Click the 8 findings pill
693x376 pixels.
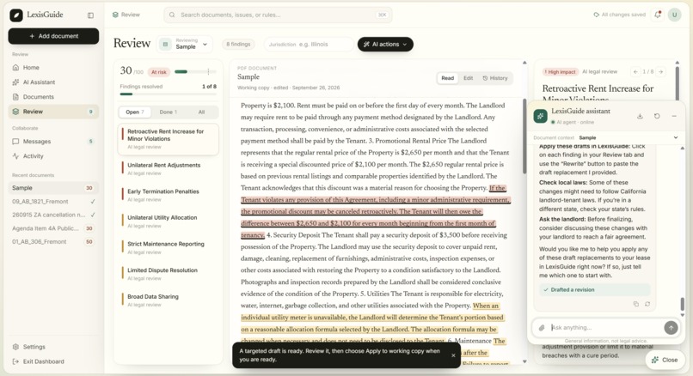pos(238,44)
